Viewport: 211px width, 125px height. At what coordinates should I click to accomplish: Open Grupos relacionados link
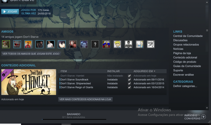[x=186, y=45]
